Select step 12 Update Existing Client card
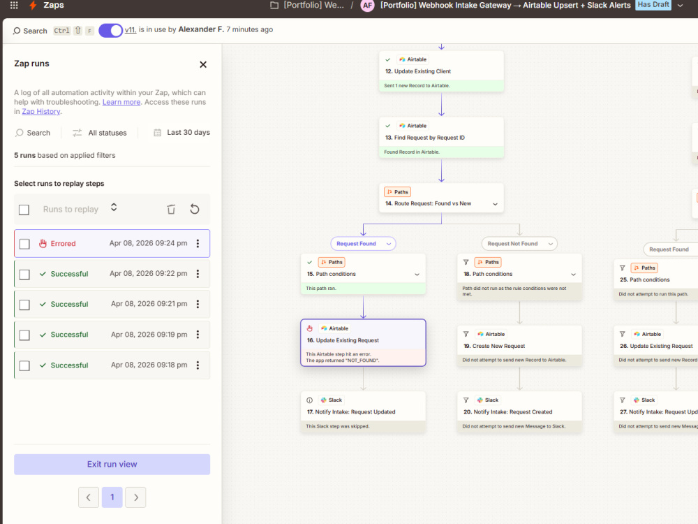 441,71
